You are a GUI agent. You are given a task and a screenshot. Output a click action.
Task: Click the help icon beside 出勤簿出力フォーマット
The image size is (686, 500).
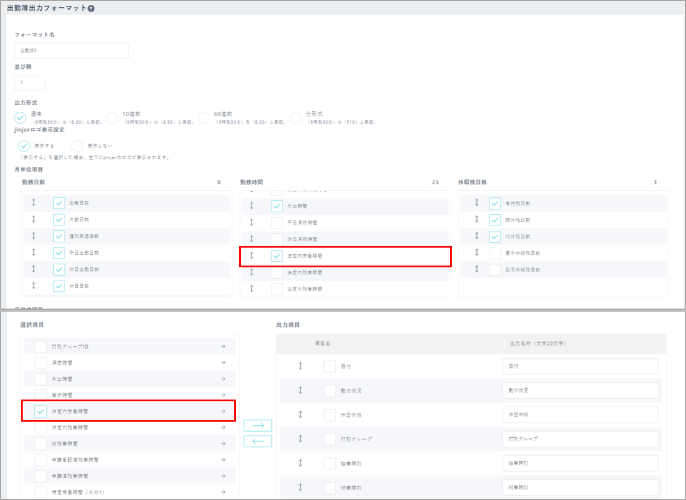91,9
